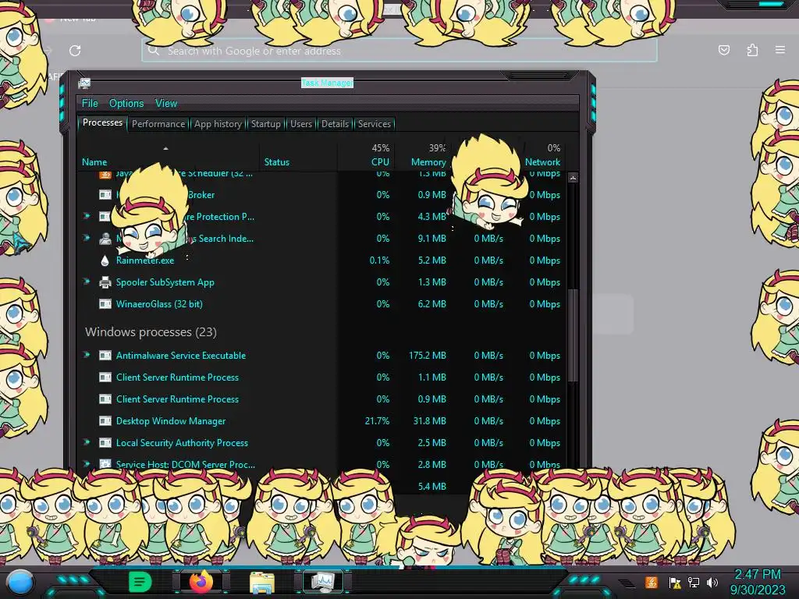Select the Processes tab

click(102, 122)
